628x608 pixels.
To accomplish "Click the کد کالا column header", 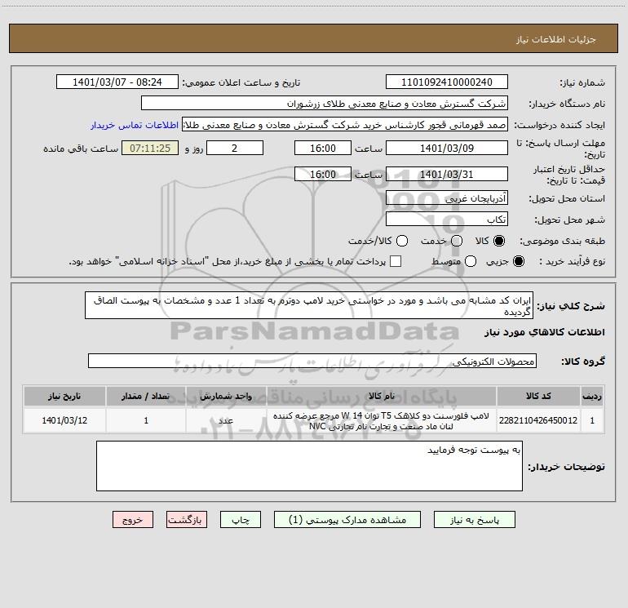I will coord(538,397).
